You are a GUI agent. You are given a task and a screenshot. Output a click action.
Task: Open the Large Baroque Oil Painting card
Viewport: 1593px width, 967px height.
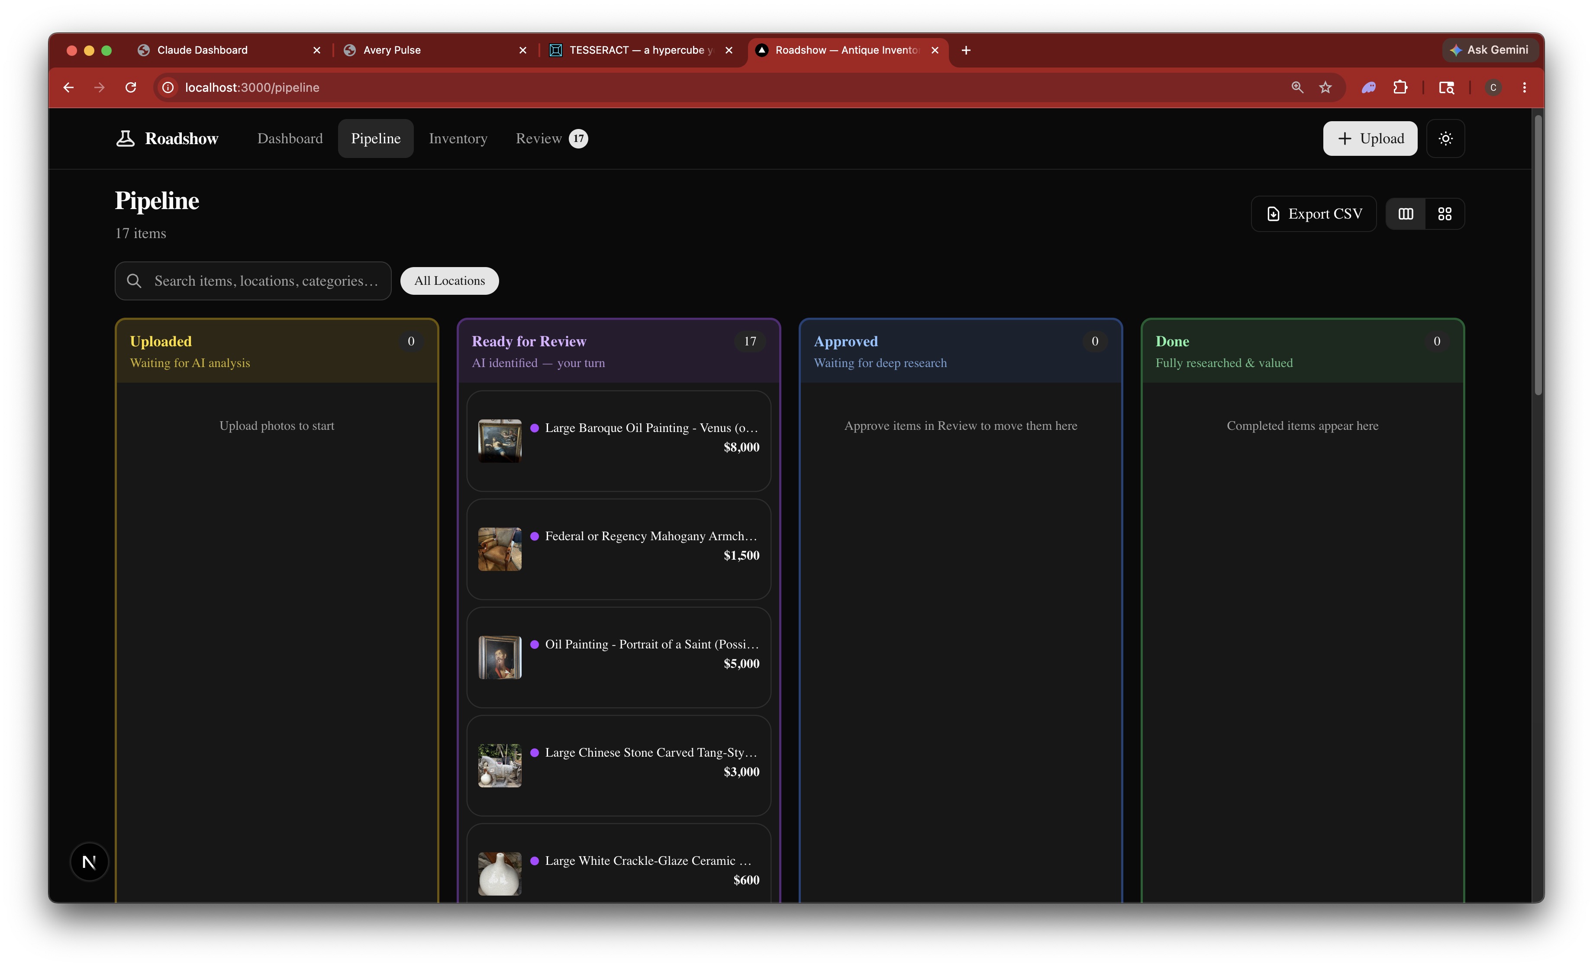click(x=619, y=441)
